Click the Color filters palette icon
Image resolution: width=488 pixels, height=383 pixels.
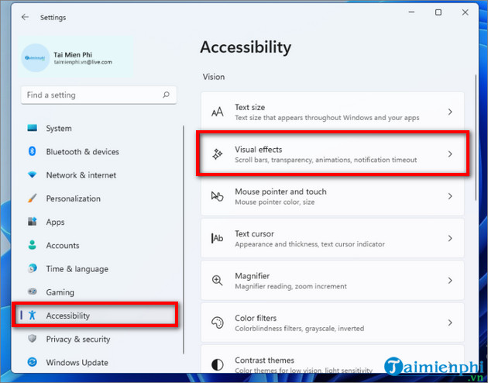pyautogui.click(x=217, y=323)
